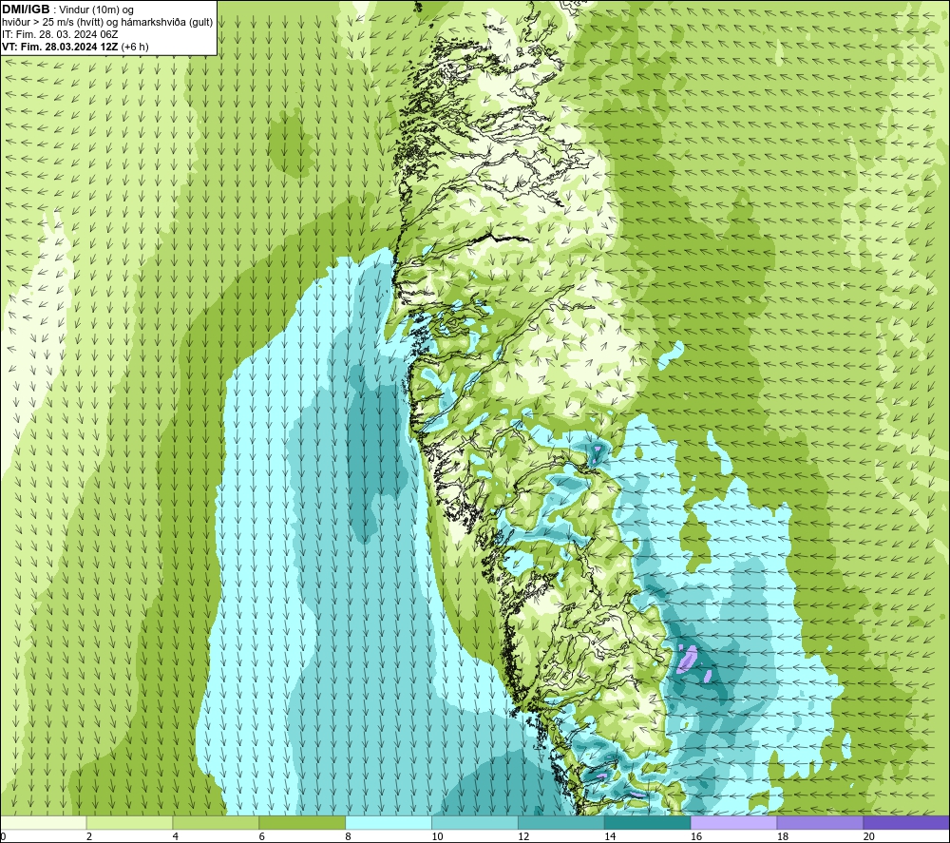The width and height of the screenshot is (950, 843).
Task: Click the 4–6 m/s green swatch
Action: [x=216, y=822]
